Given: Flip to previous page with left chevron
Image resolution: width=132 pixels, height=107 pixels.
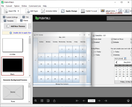Looking at the screenshot, I should (x=37, y=59).
